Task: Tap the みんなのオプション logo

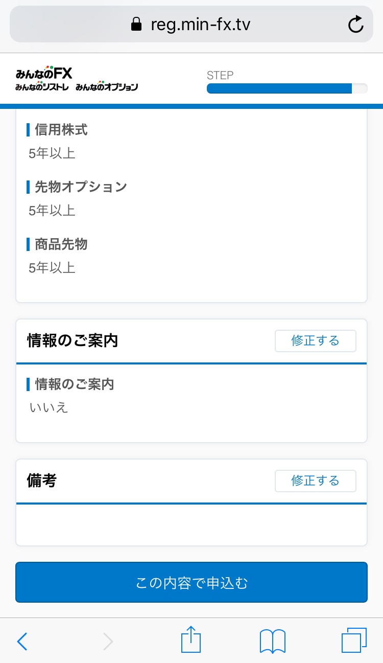Action: coord(107,87)
